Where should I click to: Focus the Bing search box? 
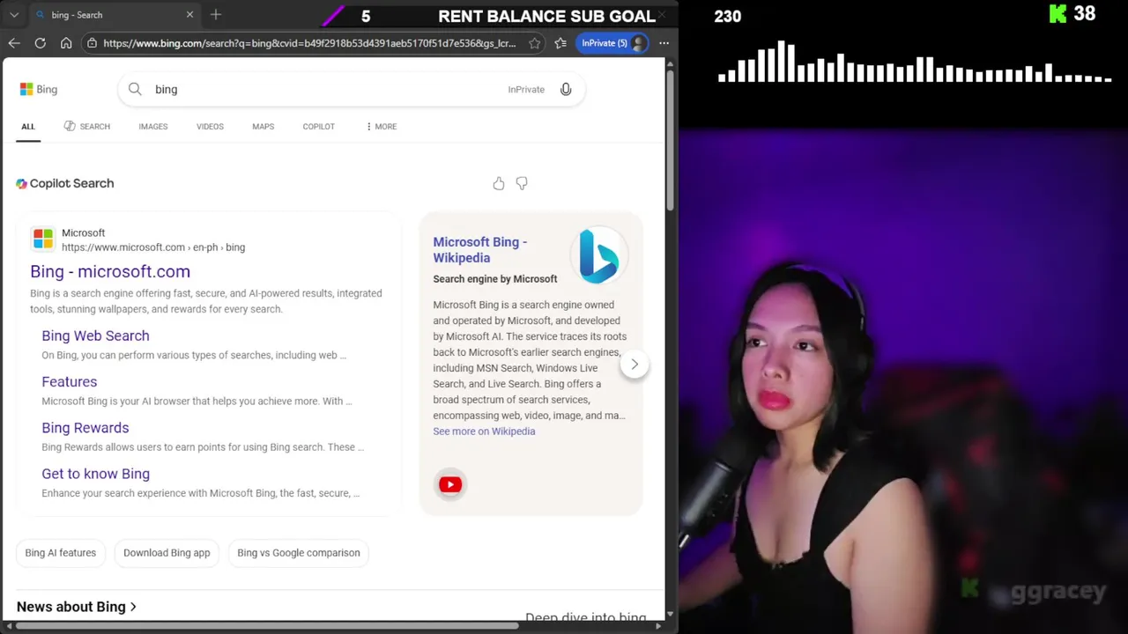(x=351, y=89)
